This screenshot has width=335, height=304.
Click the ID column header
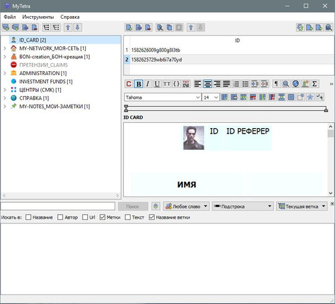coord(237,40)
